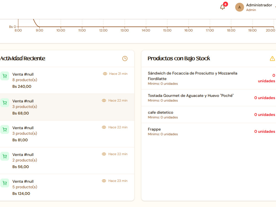
Task: Select the amount Bs 68,00
Action: [x=21, y=113]
